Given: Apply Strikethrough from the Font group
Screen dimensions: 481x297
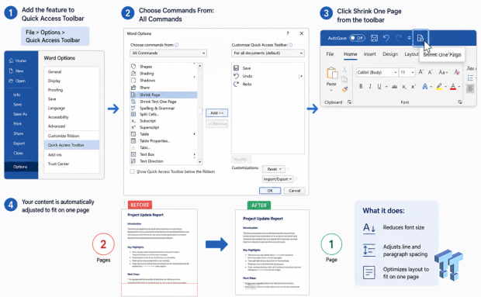Looking at the screenshot, I should click(394, 87).
